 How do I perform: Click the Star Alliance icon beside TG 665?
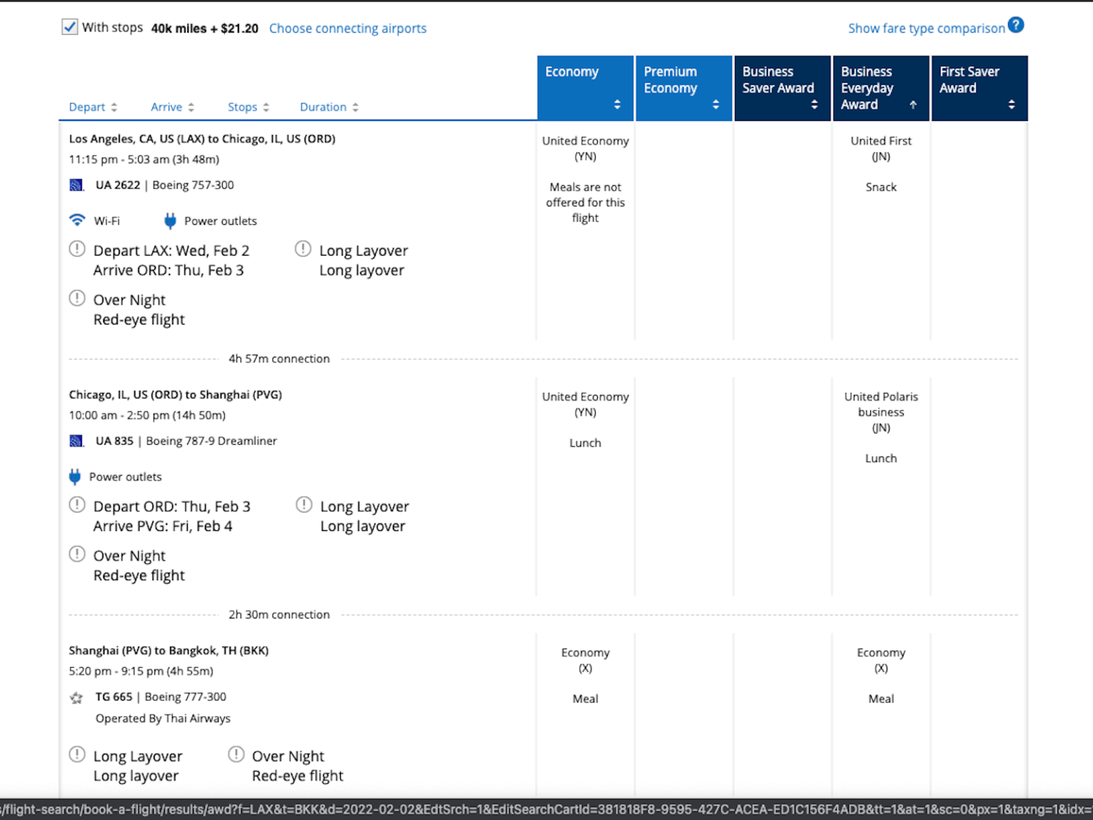77,698
